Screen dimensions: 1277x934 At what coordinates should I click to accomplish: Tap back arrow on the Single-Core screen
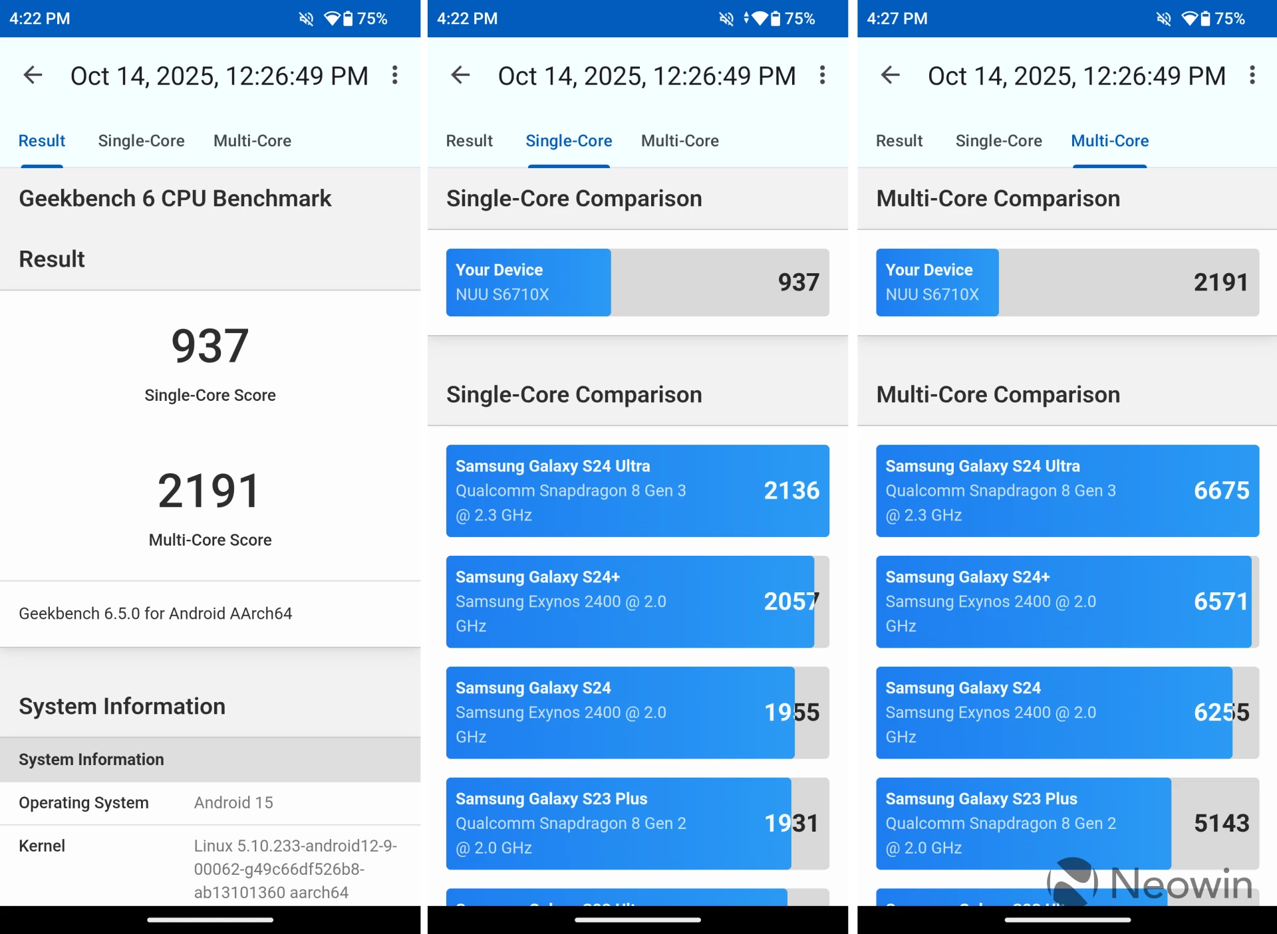coord(460,75)
